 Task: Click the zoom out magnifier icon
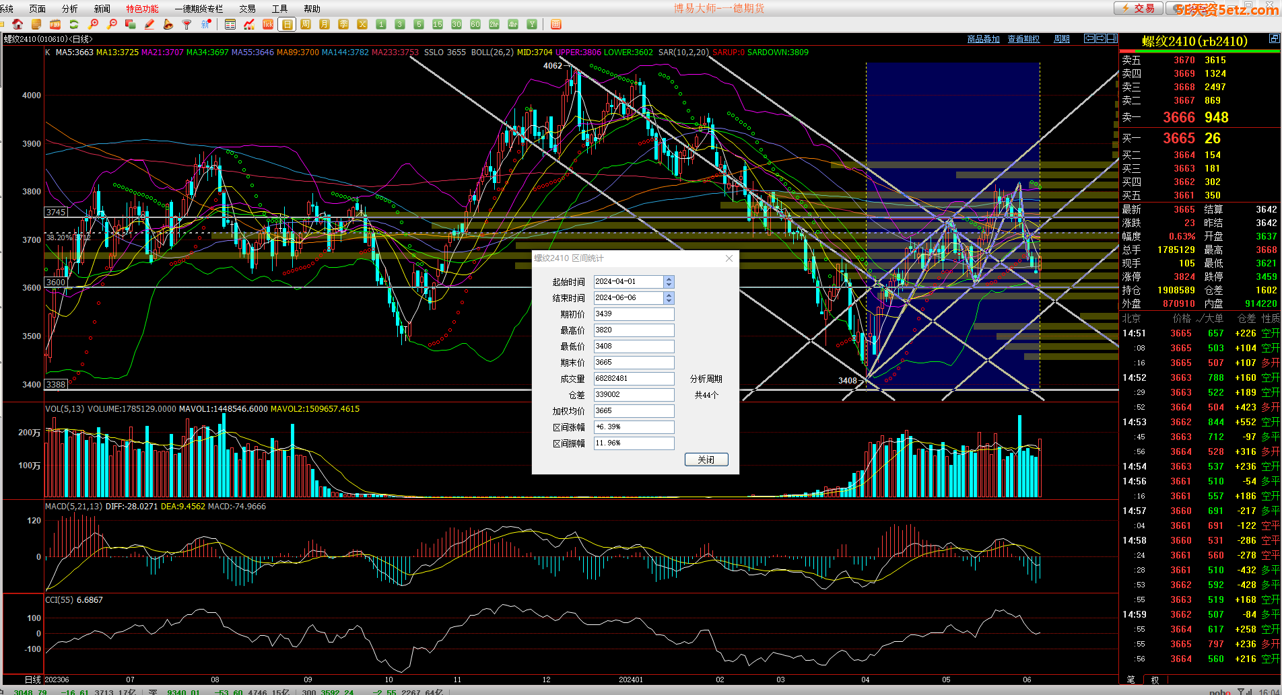click(x=112, y=24)
